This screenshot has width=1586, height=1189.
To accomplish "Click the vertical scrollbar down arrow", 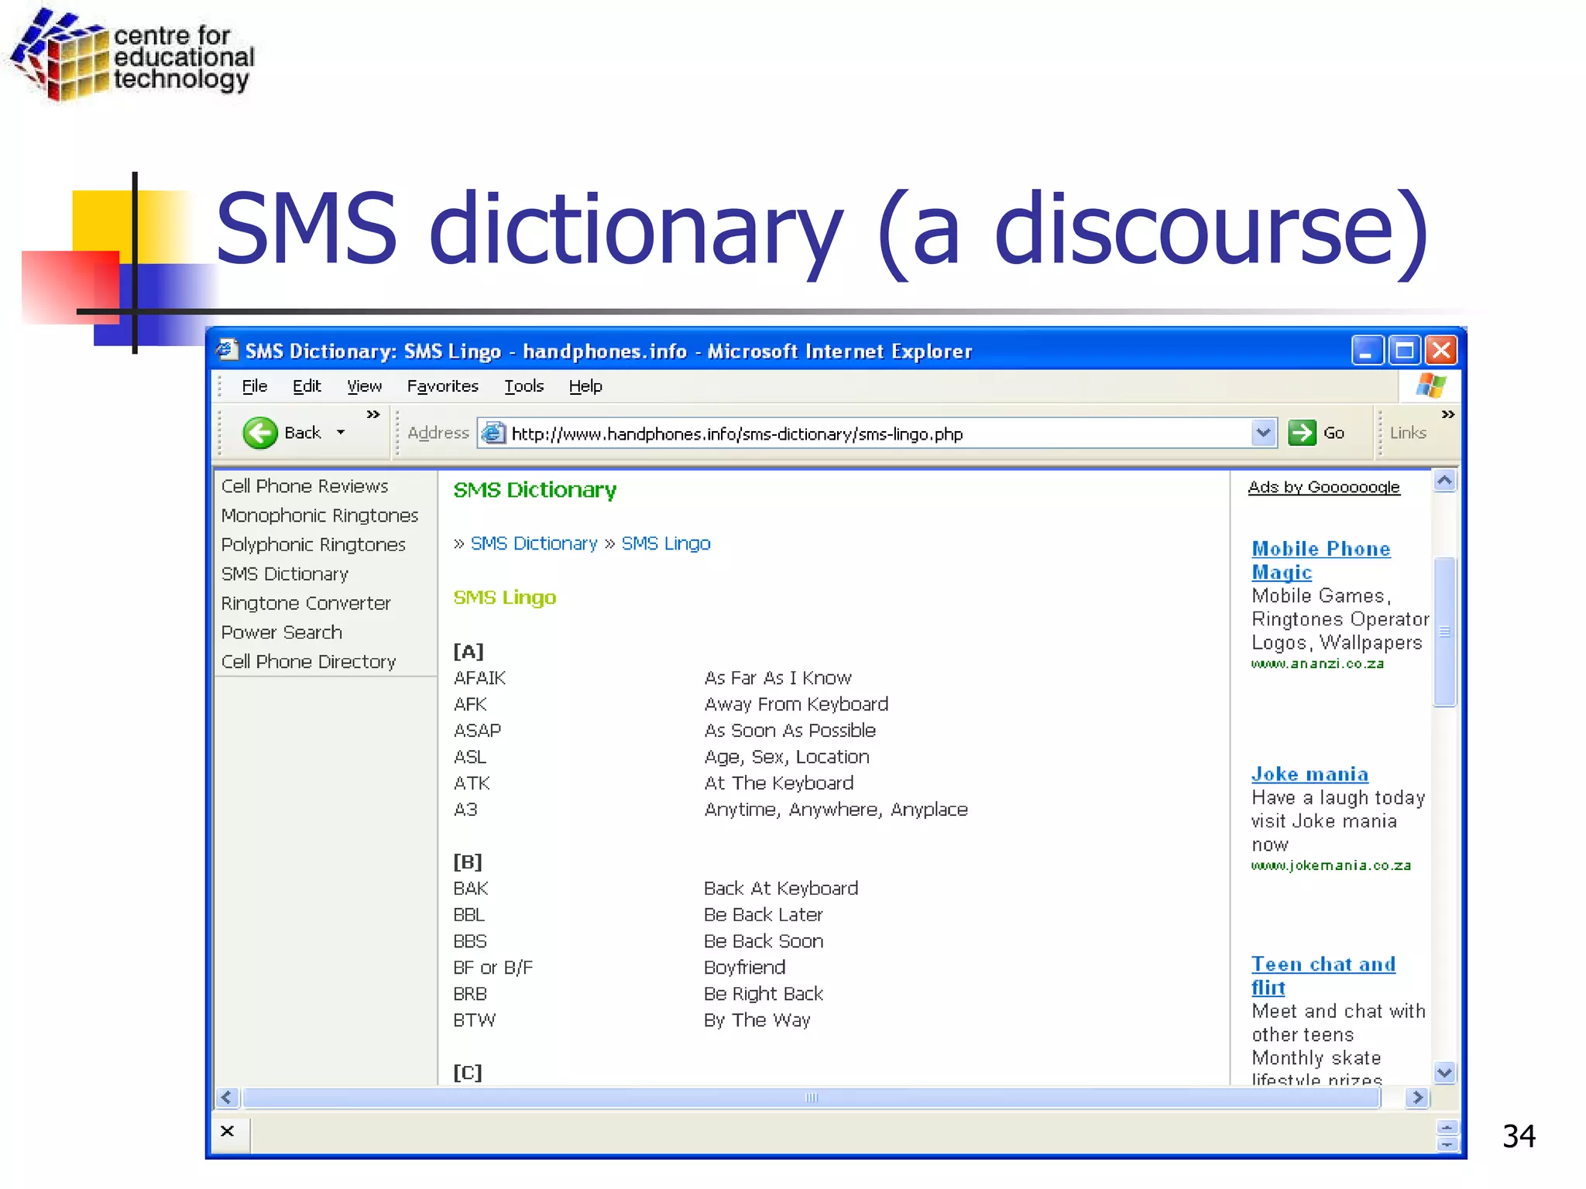I will 1444,1072.
